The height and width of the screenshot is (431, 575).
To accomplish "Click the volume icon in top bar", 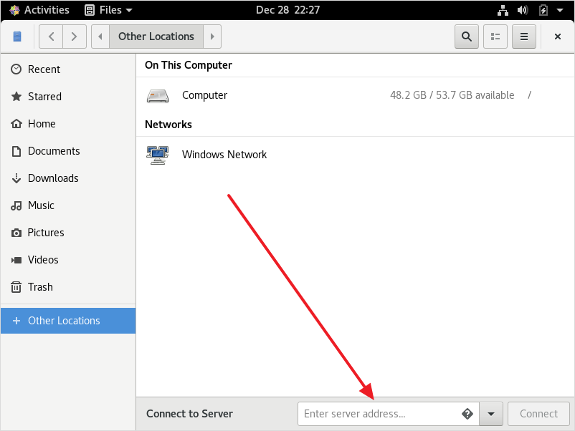I will pos(523,10).
